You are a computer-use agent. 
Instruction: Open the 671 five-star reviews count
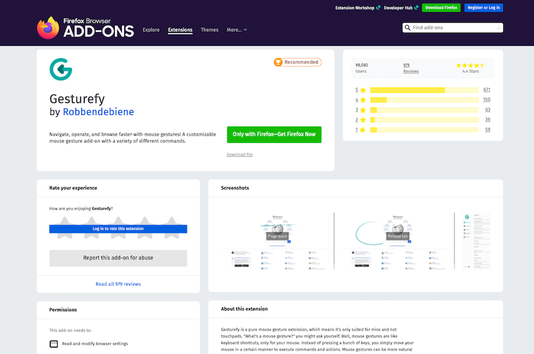pos(487,90)
